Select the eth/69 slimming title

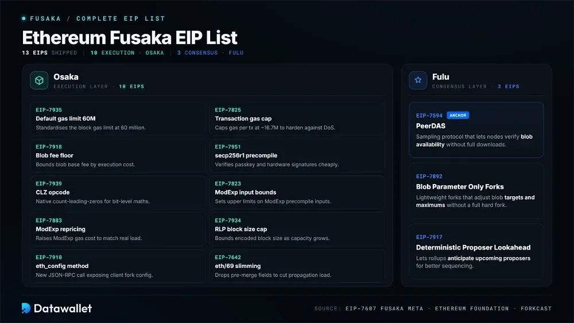(x=238, y=266)
